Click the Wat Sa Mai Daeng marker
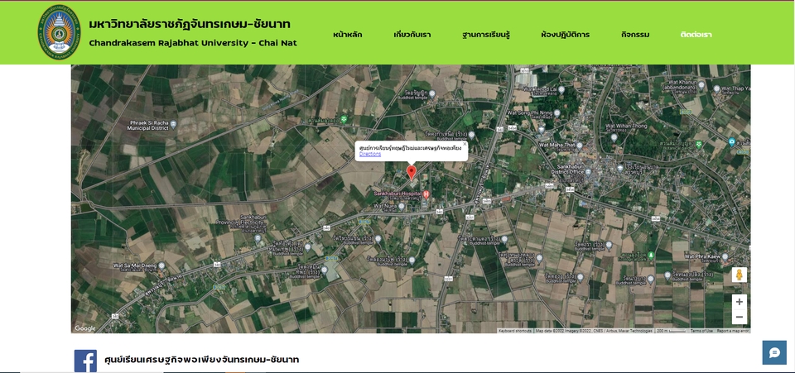Screen dimensions: 795x373 [x=161, y=265]
